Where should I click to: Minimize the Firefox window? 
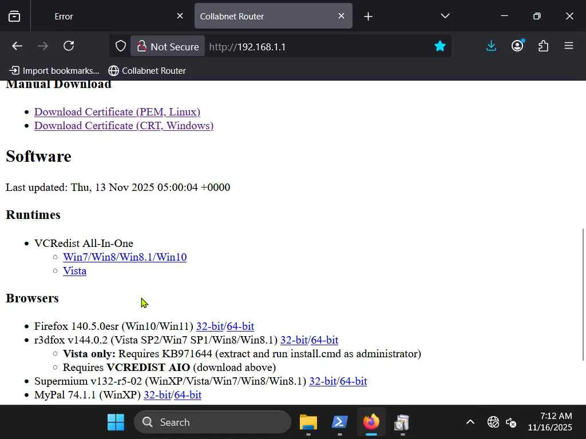(504, 16)
